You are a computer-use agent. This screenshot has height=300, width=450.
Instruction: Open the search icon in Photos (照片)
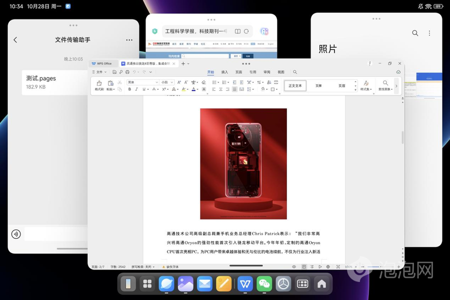click(x=415, y=33)
